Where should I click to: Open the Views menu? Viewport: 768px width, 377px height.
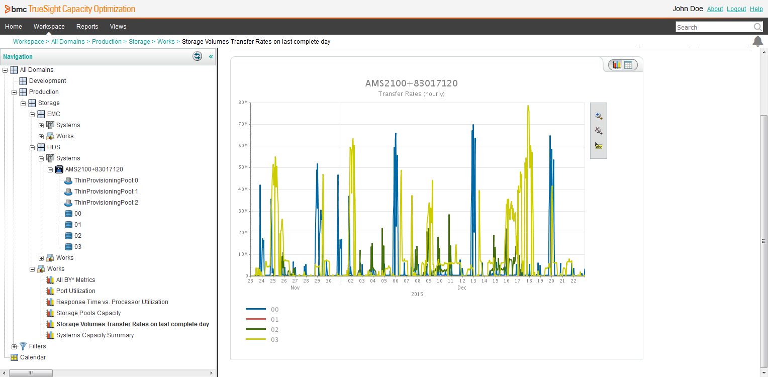pyautogui.click(x=118, y=27)
